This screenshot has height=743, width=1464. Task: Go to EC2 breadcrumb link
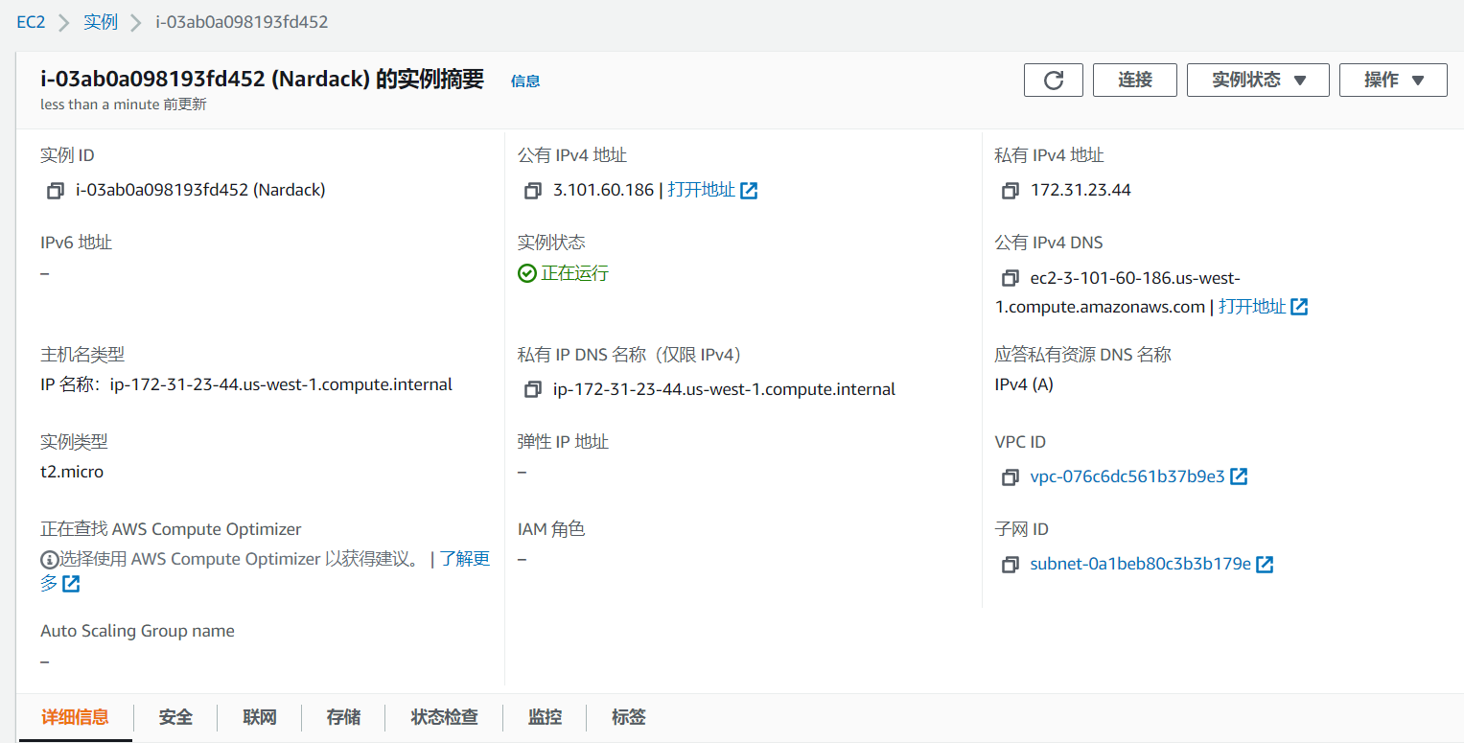click(31, 22)
